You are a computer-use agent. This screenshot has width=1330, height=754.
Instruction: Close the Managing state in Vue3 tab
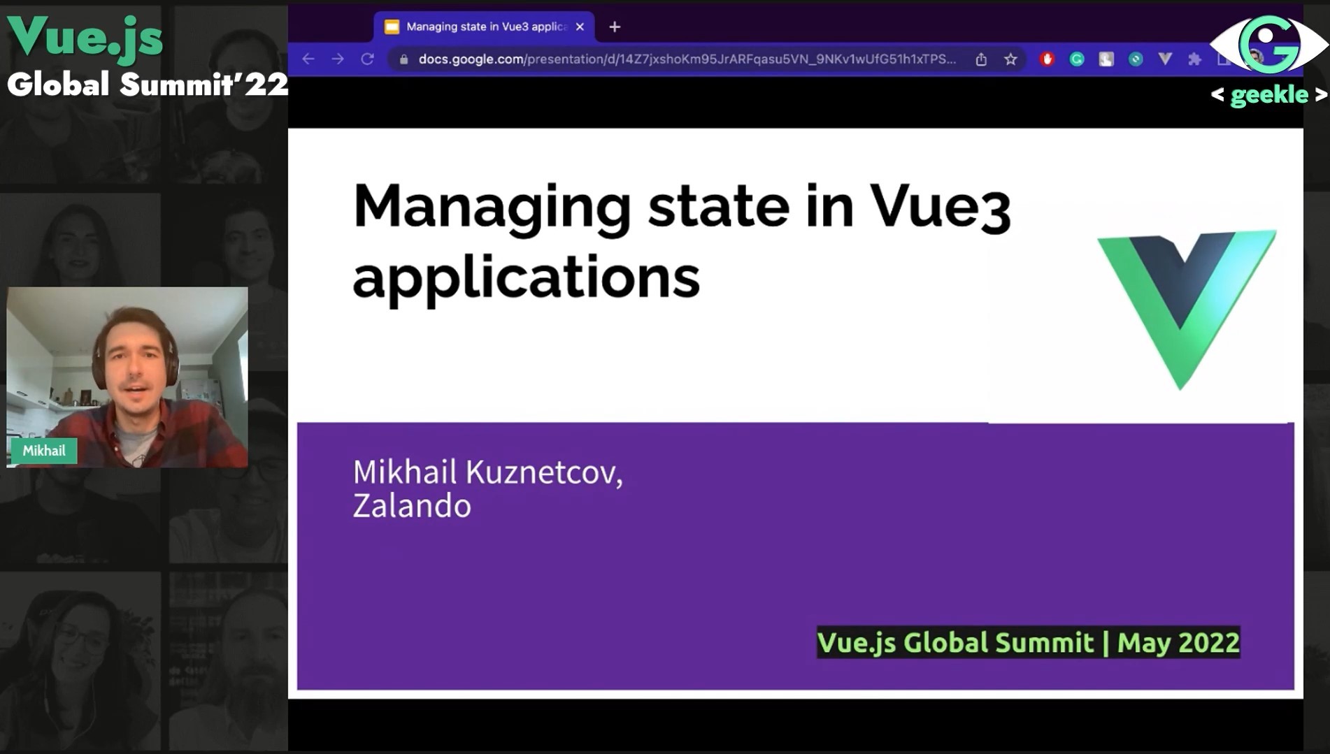[580, 27]
